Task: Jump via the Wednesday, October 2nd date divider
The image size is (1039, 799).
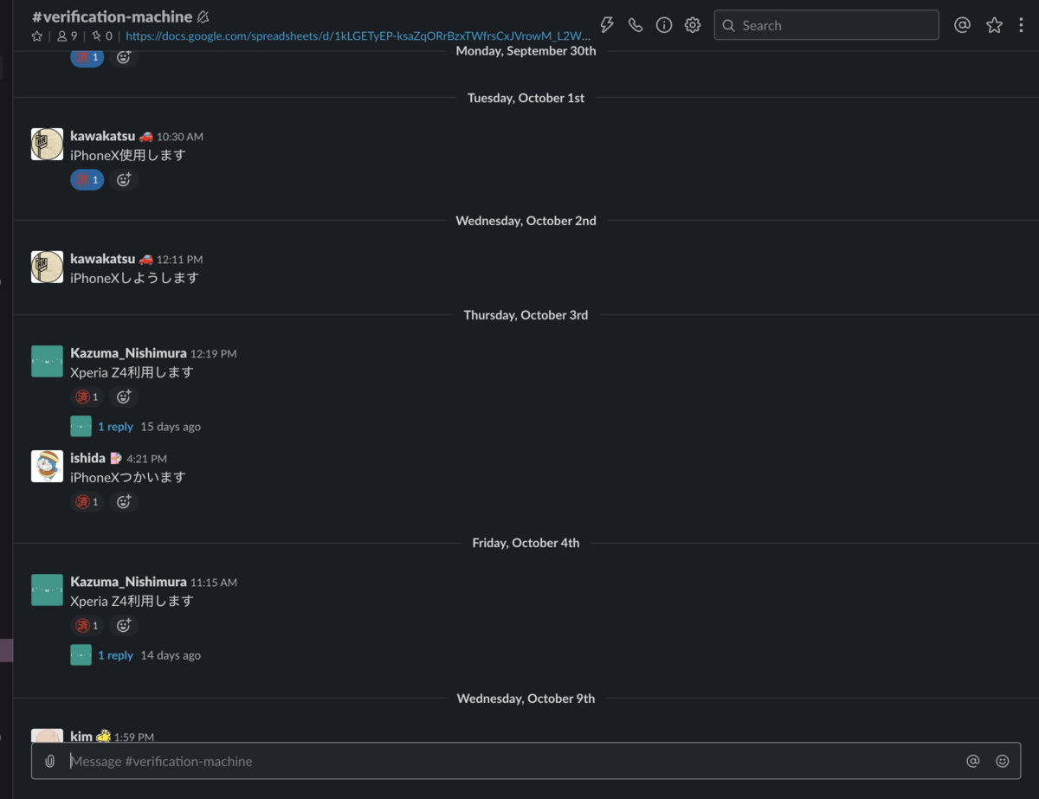Action: click(x=526, y=221)
